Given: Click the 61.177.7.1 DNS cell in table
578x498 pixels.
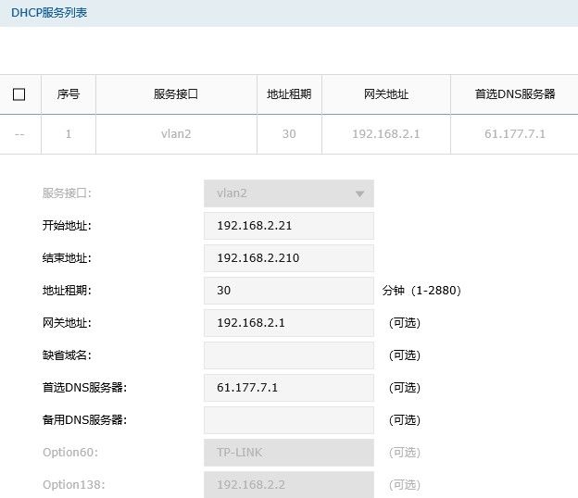Looking at the screenshot, I should tap(515, 134).
